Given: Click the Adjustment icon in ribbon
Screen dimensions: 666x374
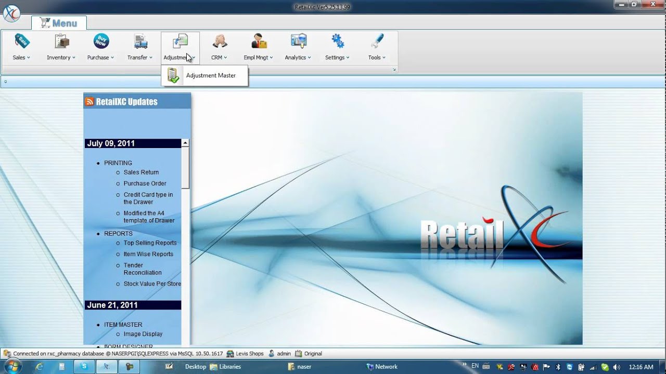Looking at the screenshot, I should pyautogui.click(x=180, y=41).
